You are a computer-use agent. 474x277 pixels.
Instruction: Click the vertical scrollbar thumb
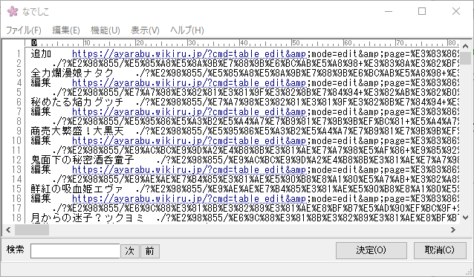coord(465,58)
